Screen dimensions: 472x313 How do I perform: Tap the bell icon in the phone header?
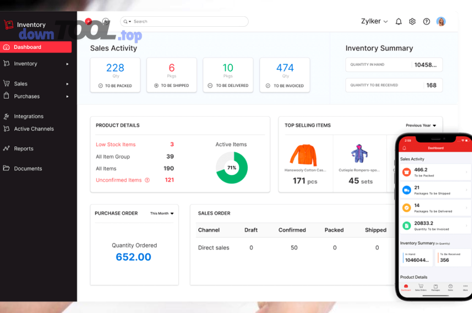click(x=404, y=148)
